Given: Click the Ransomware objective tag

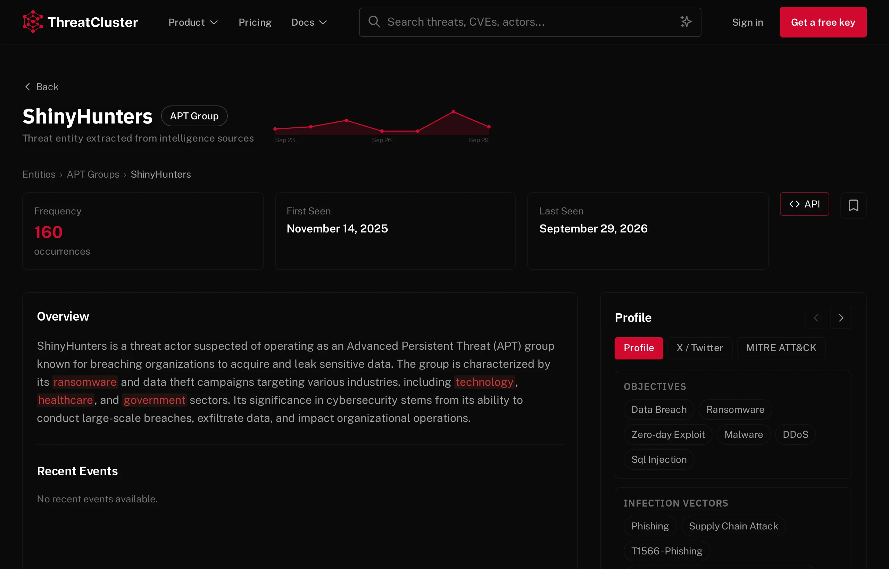Looking at the screenshot, I should (x=735, y=409).
